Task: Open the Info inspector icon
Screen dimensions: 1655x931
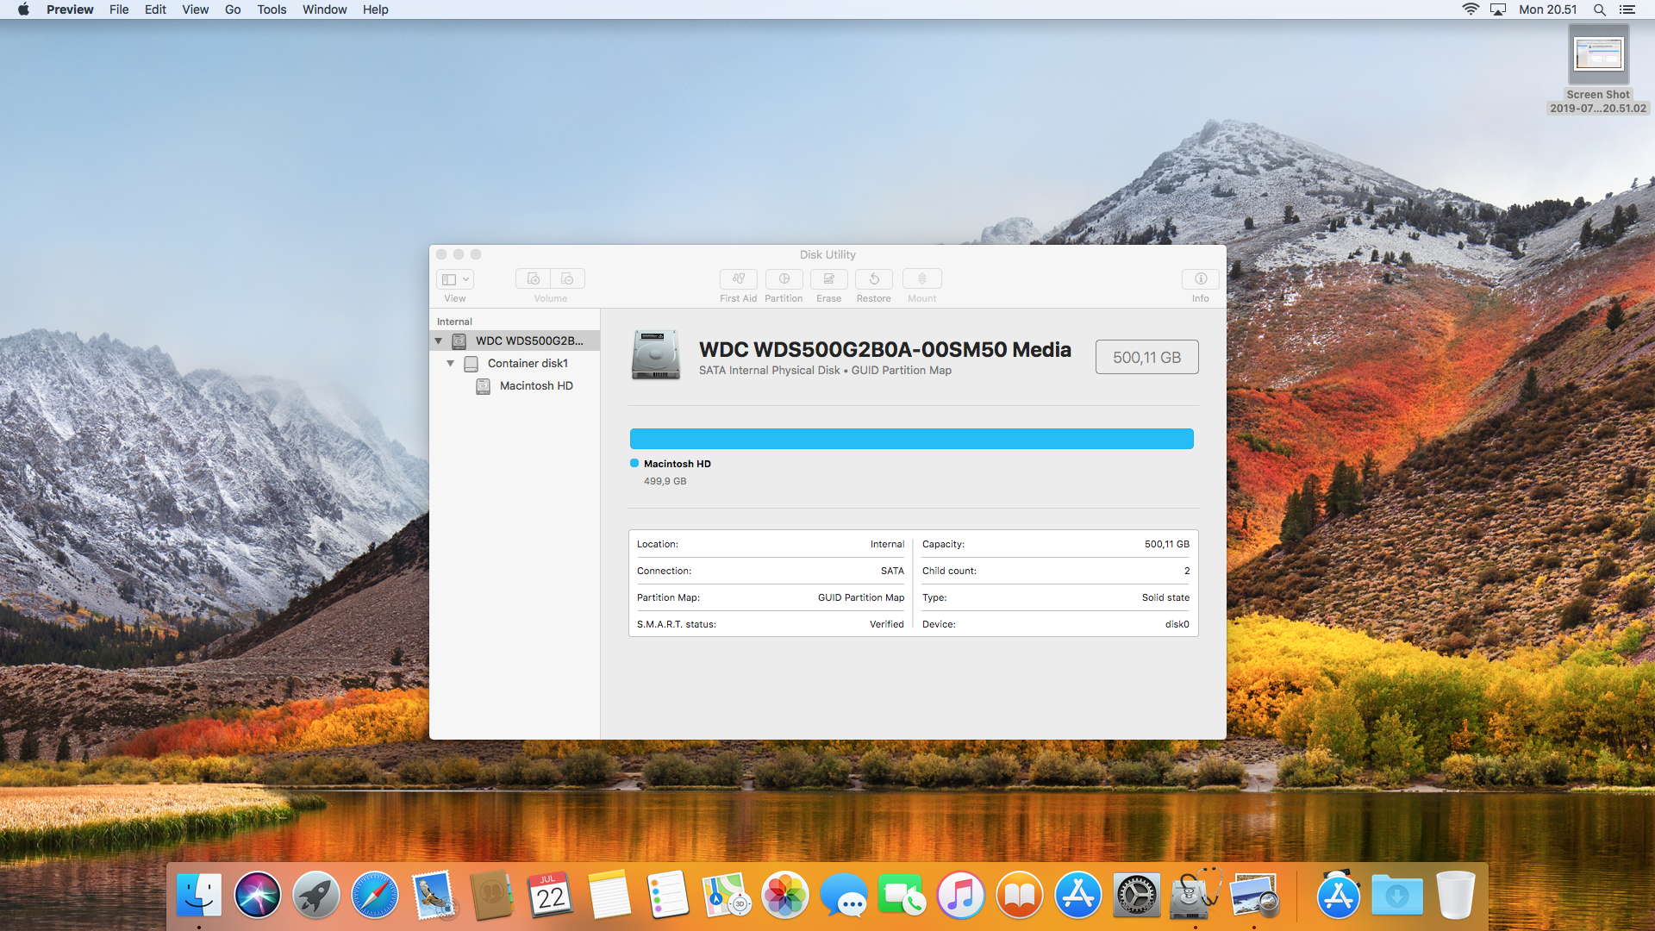Action: coord(1200,278)
